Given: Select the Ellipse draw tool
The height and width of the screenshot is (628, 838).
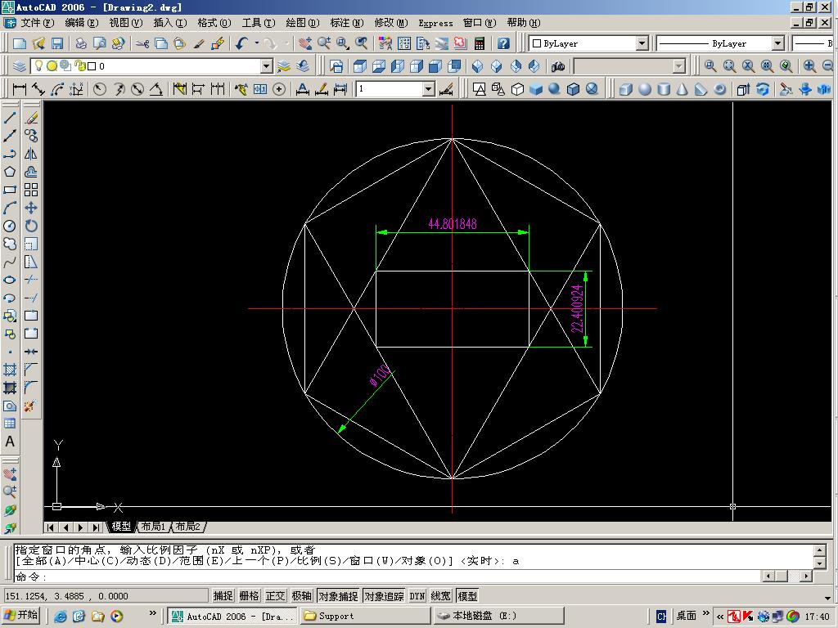Looking at the screenshot, I should (10, 280).
